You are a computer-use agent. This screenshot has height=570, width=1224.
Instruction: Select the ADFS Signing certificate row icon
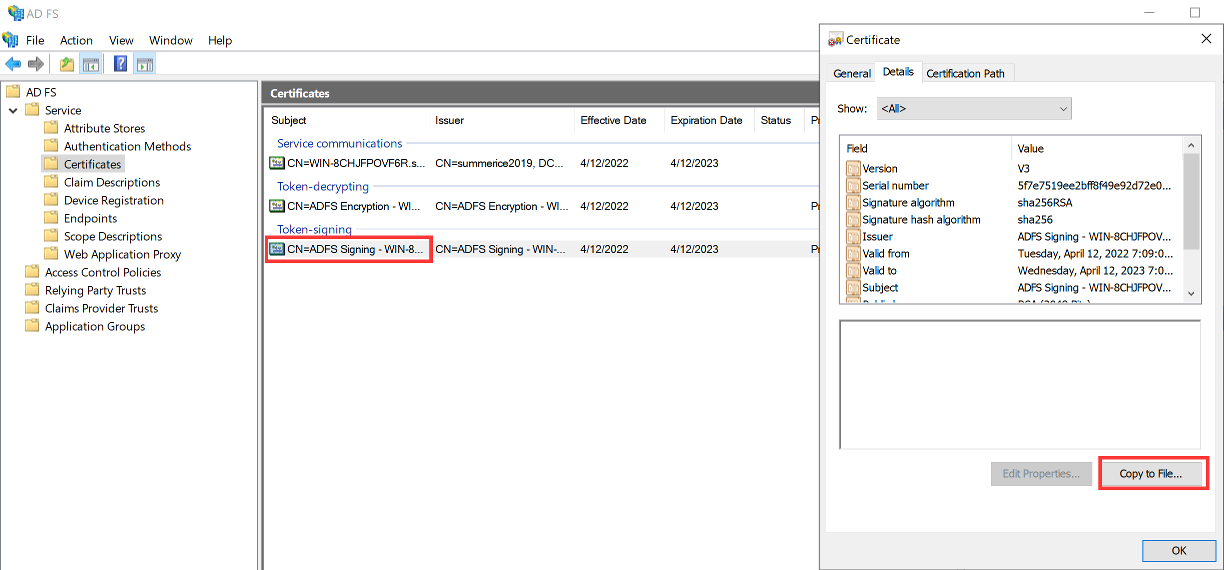pyautogui.click(x=277, y=249)
